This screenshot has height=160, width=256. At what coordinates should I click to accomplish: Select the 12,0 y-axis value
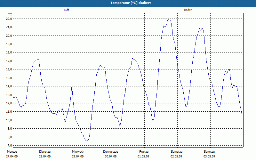click(9, 103)
